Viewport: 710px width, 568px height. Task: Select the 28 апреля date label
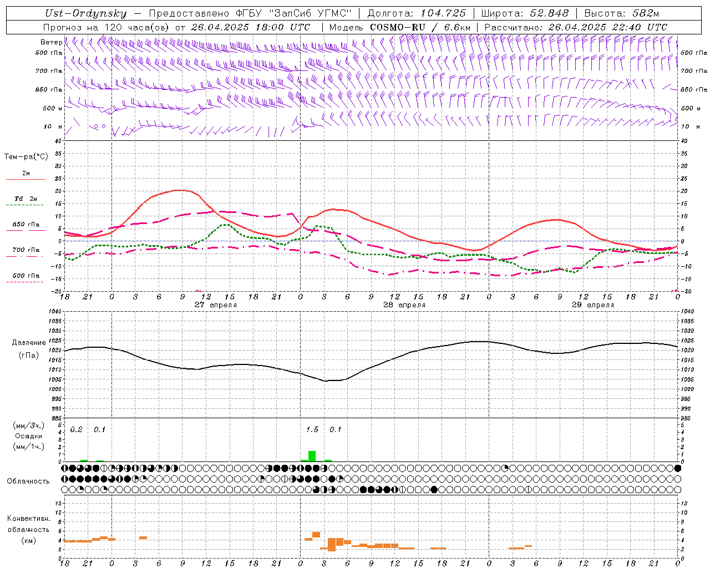click(404, 305)
